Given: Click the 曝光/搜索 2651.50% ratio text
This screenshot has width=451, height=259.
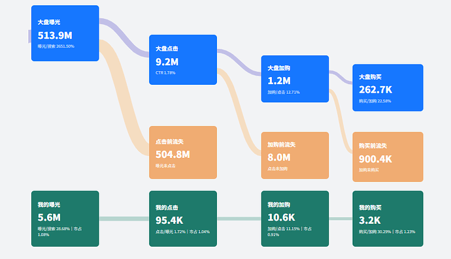Looking at the screenshot, I should click(x=56, y=46).
